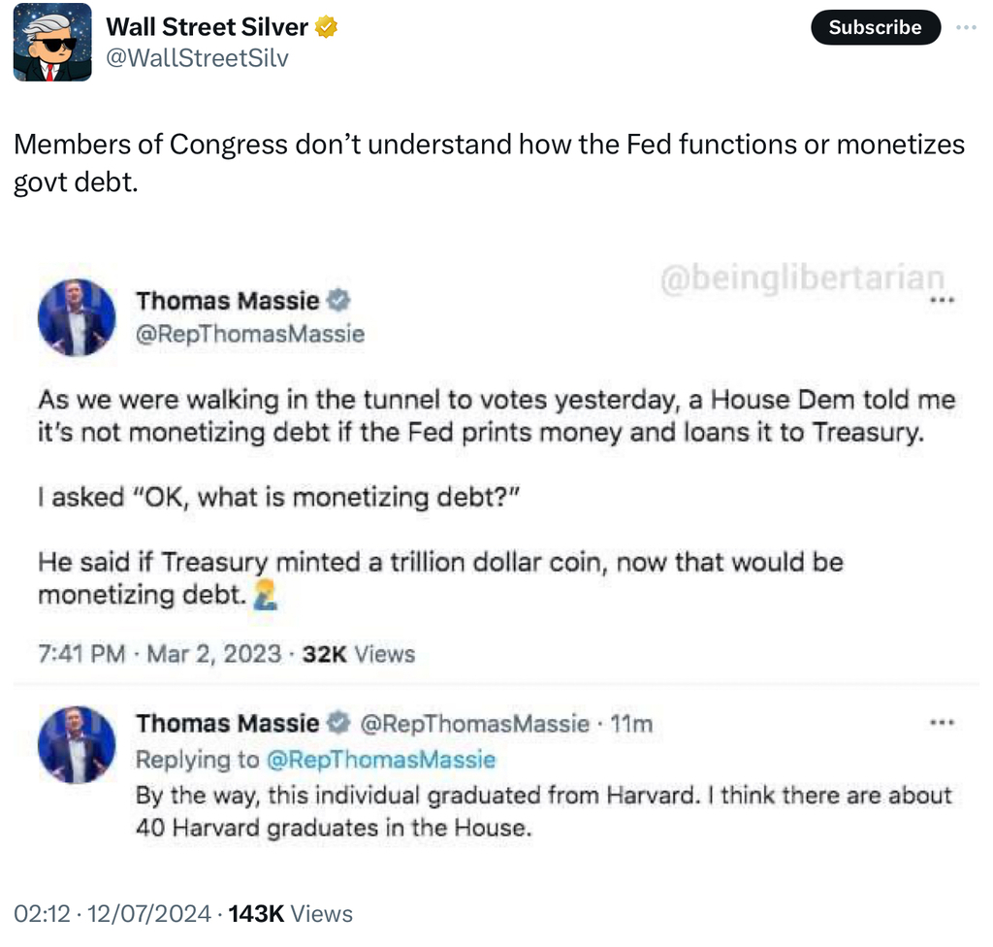
Task: Click the Subscribe button
Action: pyautogui.click(x=875, y=27)
